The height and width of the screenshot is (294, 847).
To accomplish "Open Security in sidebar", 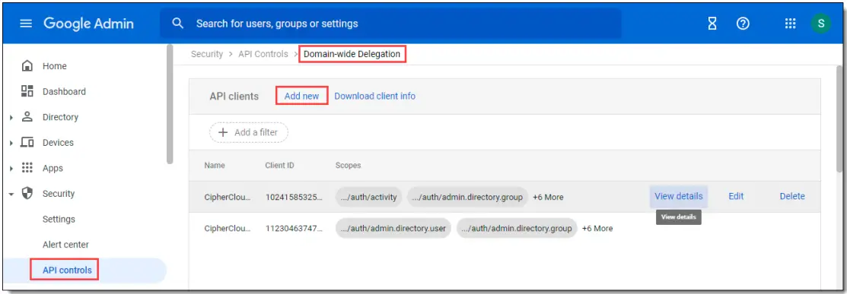I will (59, 194).
